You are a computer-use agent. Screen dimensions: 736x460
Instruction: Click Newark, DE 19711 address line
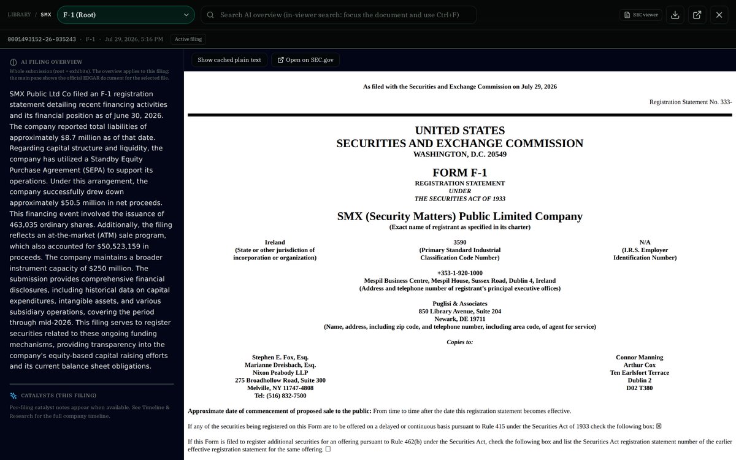(459, 319)
